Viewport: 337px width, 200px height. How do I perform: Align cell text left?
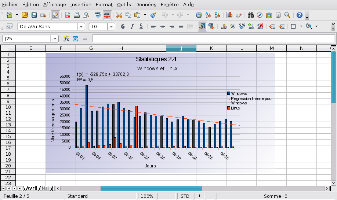153,27
